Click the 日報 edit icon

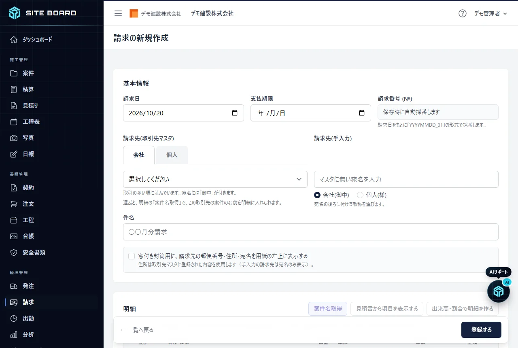coord(14,154)
